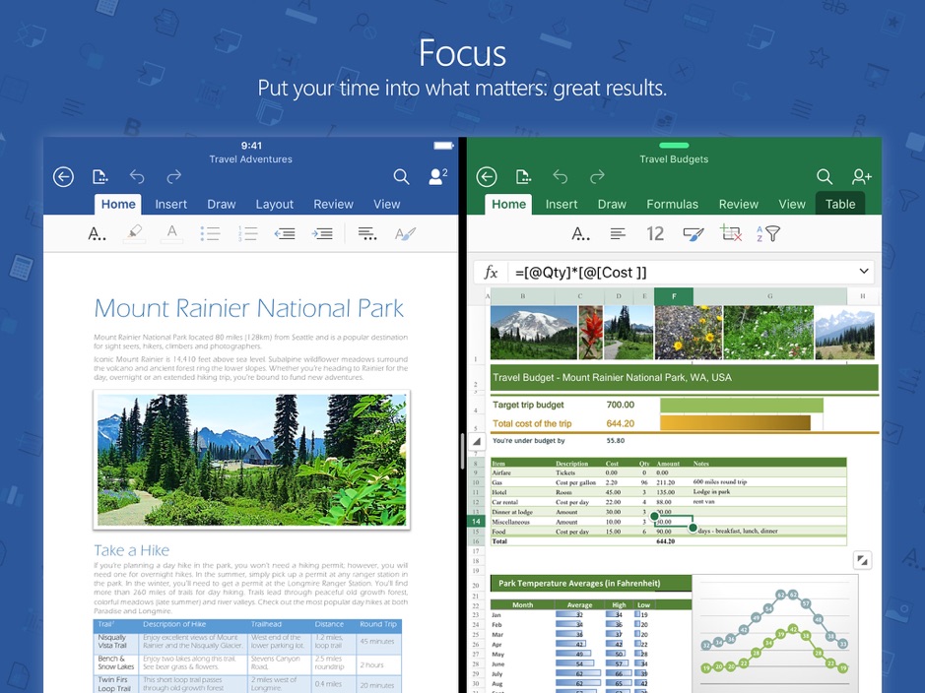Switch to Excel Insert tab
The width and height of the screenshot is (925, 693).
562,204
